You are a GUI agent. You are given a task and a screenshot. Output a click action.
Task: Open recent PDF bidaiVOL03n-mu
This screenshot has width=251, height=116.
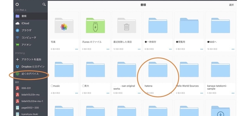click(x=30, y=95)
